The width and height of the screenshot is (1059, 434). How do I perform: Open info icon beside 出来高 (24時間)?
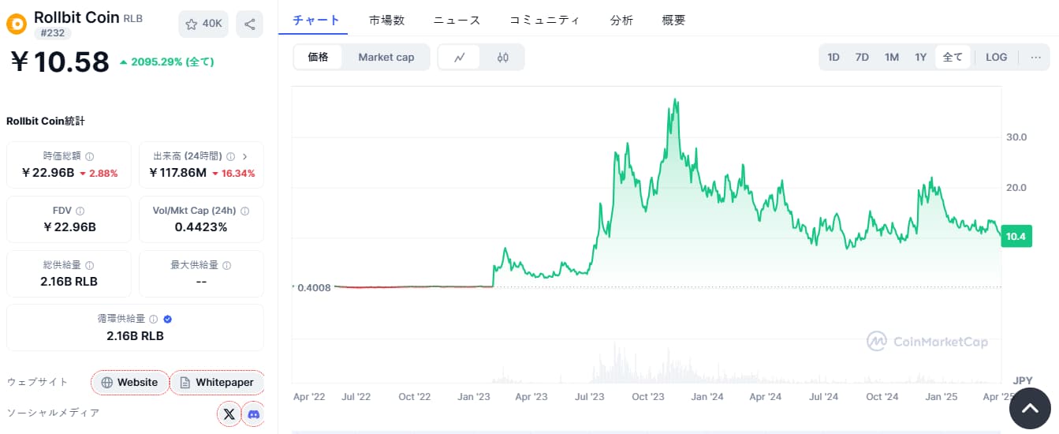(x=229, y=156)
